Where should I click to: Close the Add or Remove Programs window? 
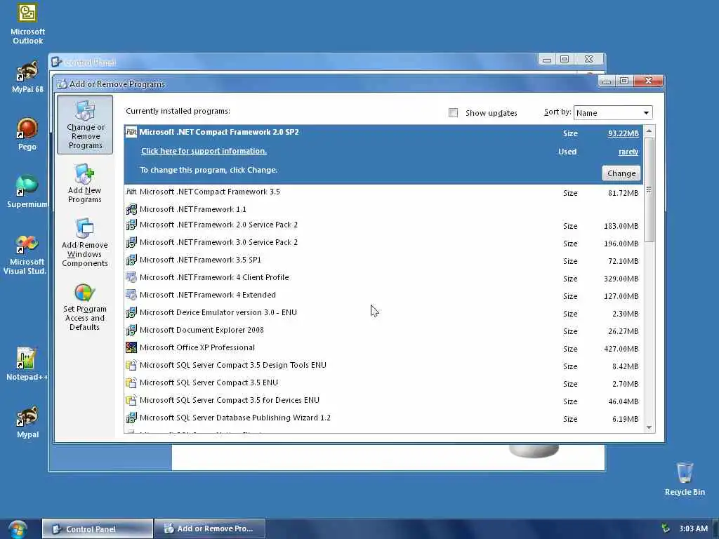click(x=648, y=81)
